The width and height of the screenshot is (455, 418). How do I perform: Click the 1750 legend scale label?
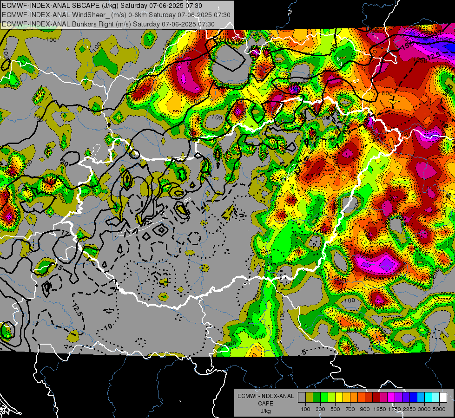coord(395,409)
